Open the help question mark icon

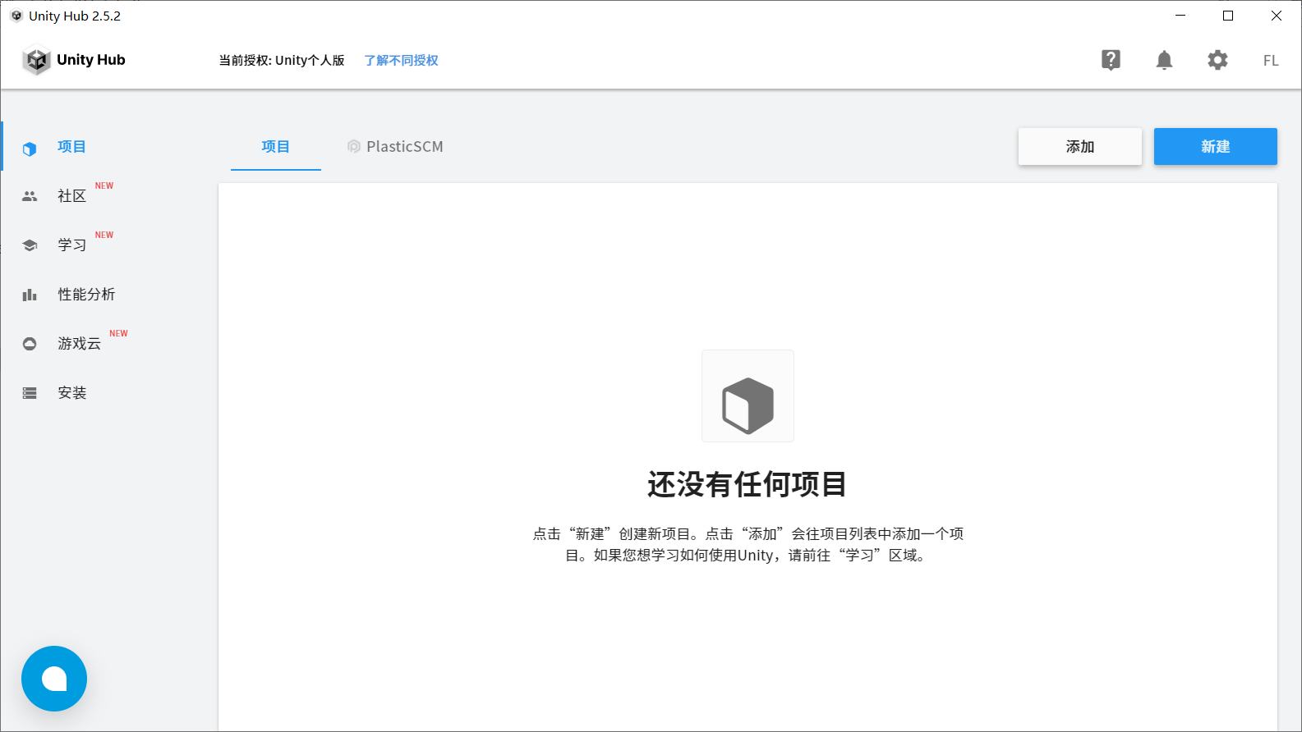click(1111, 60)
